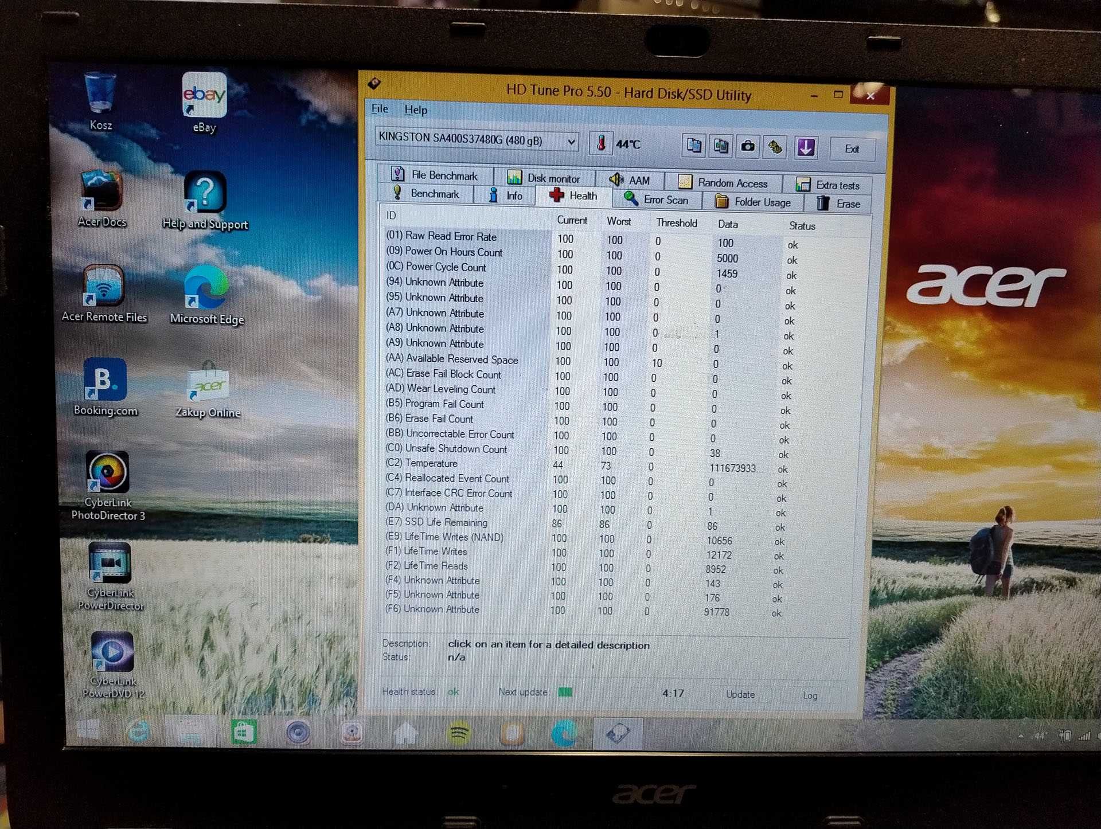Viewport: 1101px width, 829px height.
Task: Sort by the Worst column header
Action: click(x=619, y=221)
